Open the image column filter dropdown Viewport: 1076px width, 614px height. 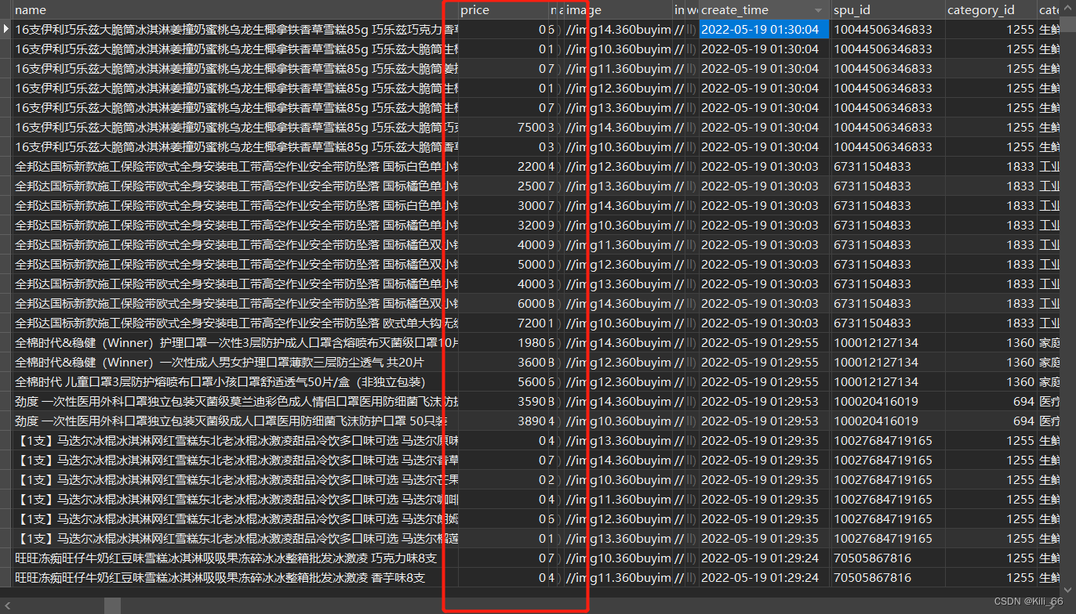tap(667, 9)
